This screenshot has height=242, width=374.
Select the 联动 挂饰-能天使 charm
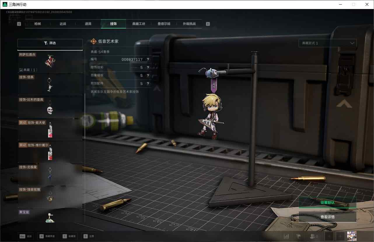click(50, 129)
